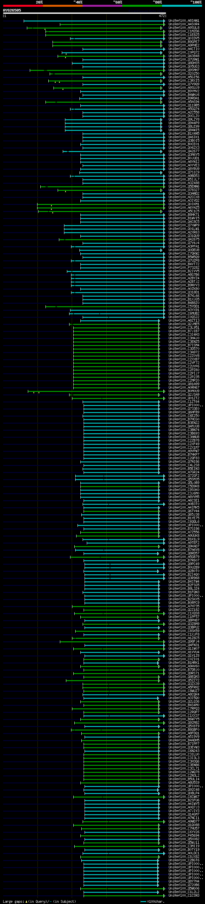Select the UniRef100_B1X4N5 label
205x904 pixels.
(x=184, y=134)
